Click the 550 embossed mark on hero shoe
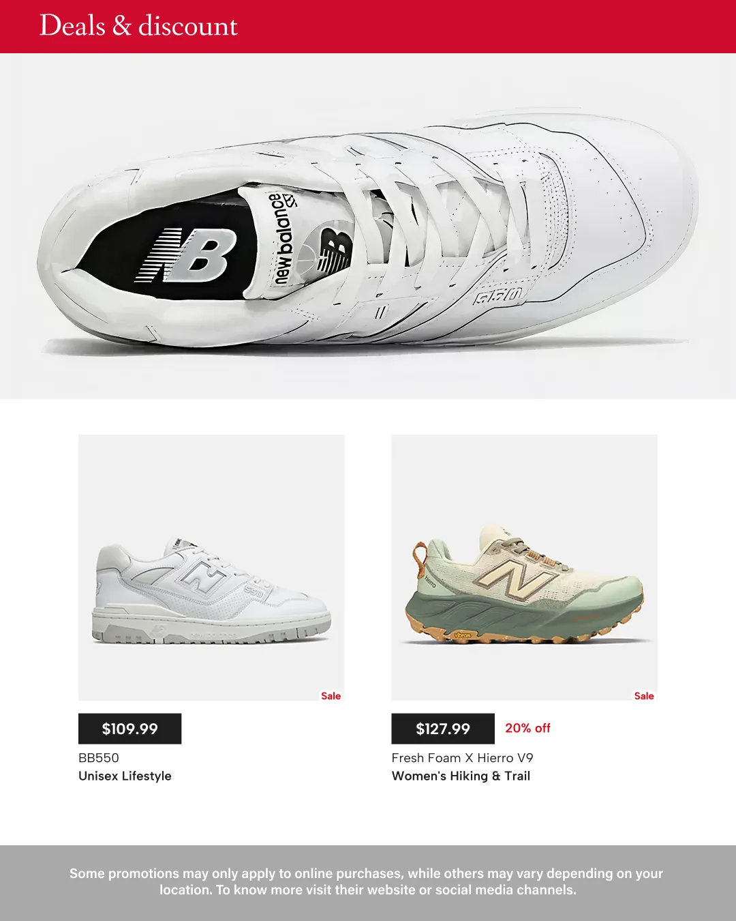The width and height of the screenshot is (736, 921). click(500, 297)
